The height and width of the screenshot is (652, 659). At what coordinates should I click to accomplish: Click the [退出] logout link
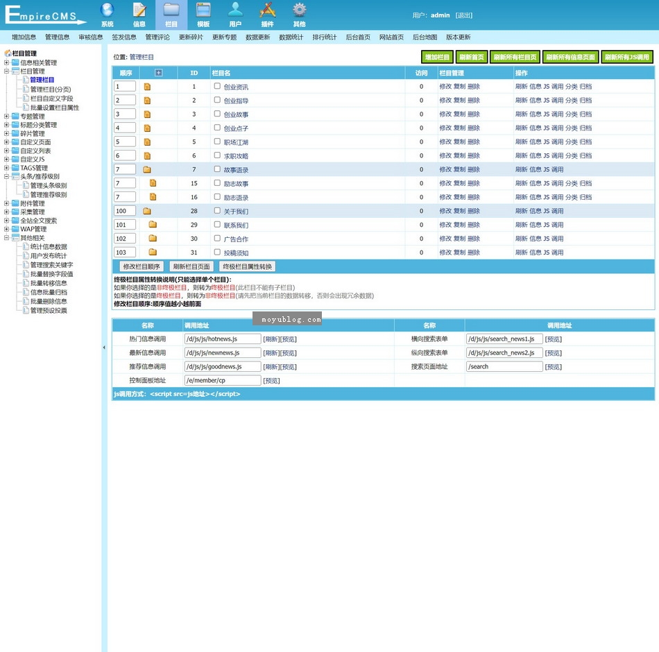pos(464,15)
